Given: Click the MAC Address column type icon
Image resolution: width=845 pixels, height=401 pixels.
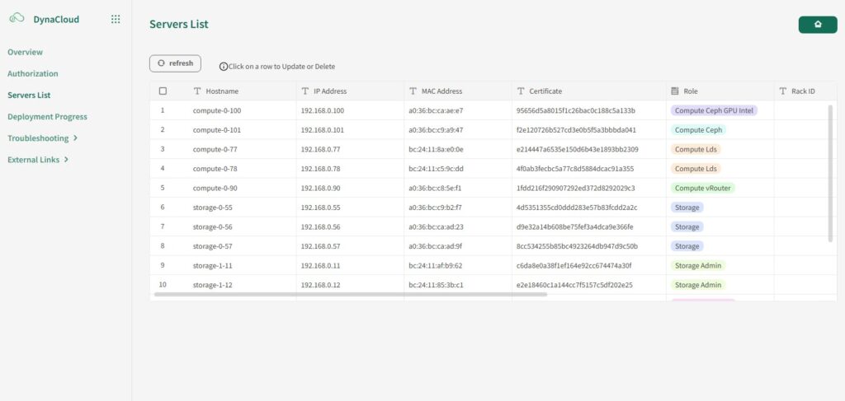Looking at the screenshot, I should pos(413,91).
